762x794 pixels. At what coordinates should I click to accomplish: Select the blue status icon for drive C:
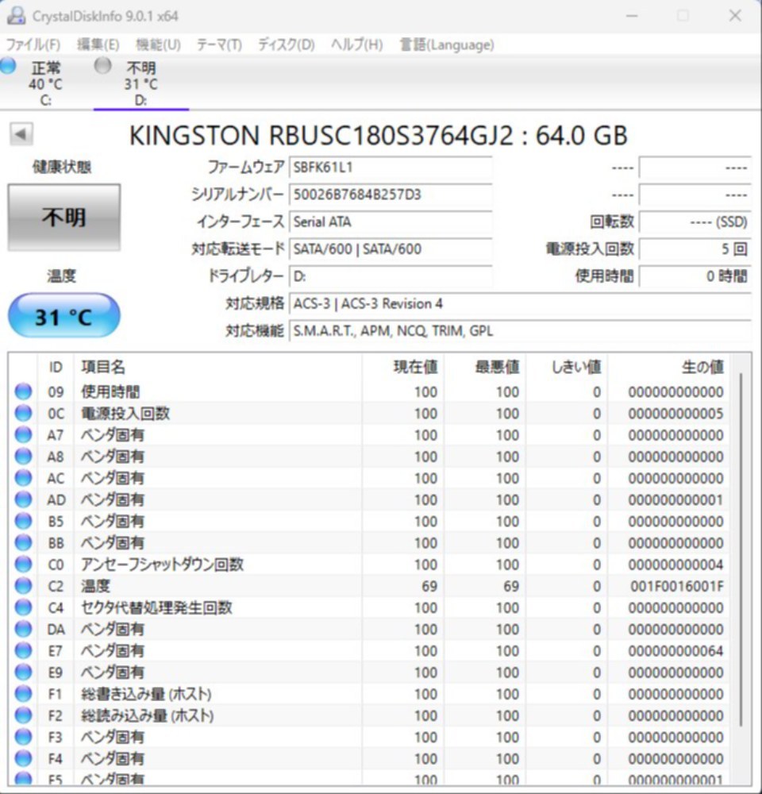(x=7, y=66)
